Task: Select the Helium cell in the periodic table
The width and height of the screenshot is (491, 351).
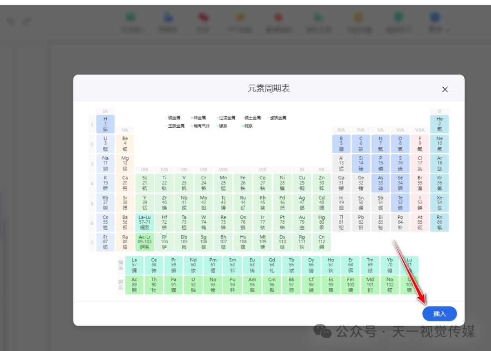Action: click(x=439, y=124)
